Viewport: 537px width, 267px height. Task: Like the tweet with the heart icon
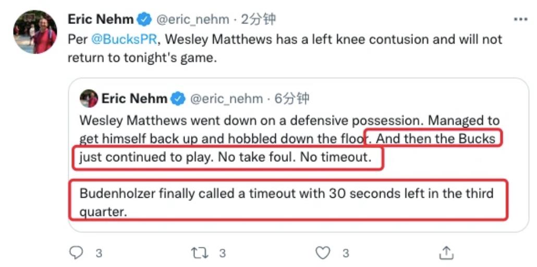pos(323,253)
